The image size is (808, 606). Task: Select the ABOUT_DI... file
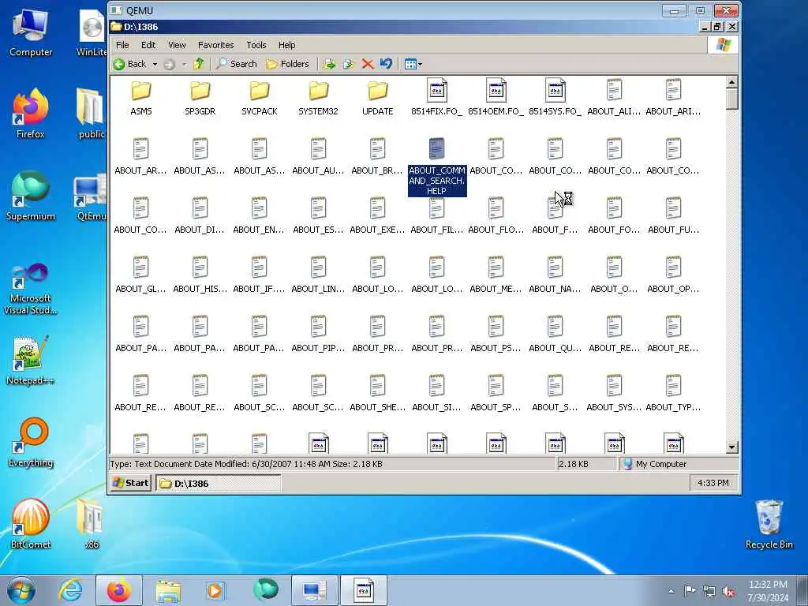pos(200,216)
